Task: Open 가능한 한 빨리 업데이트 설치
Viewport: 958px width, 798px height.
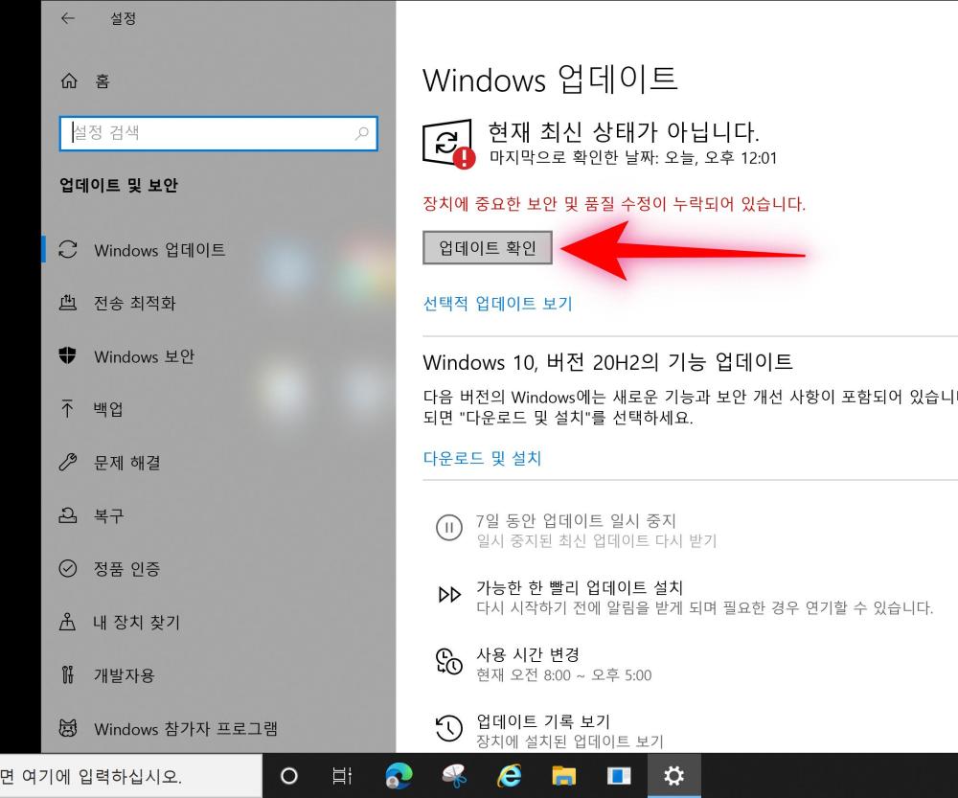Action: [x=580, y=587]
